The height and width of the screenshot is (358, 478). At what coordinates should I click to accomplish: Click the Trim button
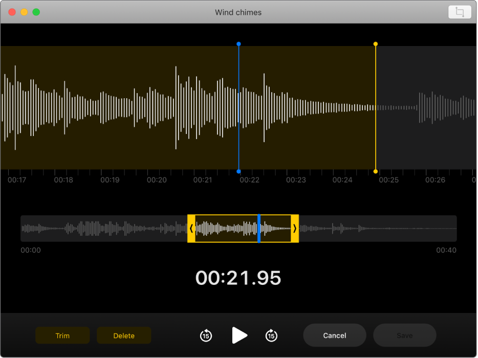62,335
